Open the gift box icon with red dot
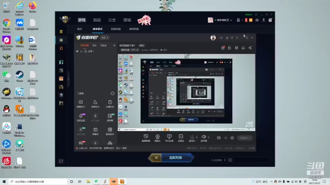This screenshot has width=330, height=185. pos(223,48)
